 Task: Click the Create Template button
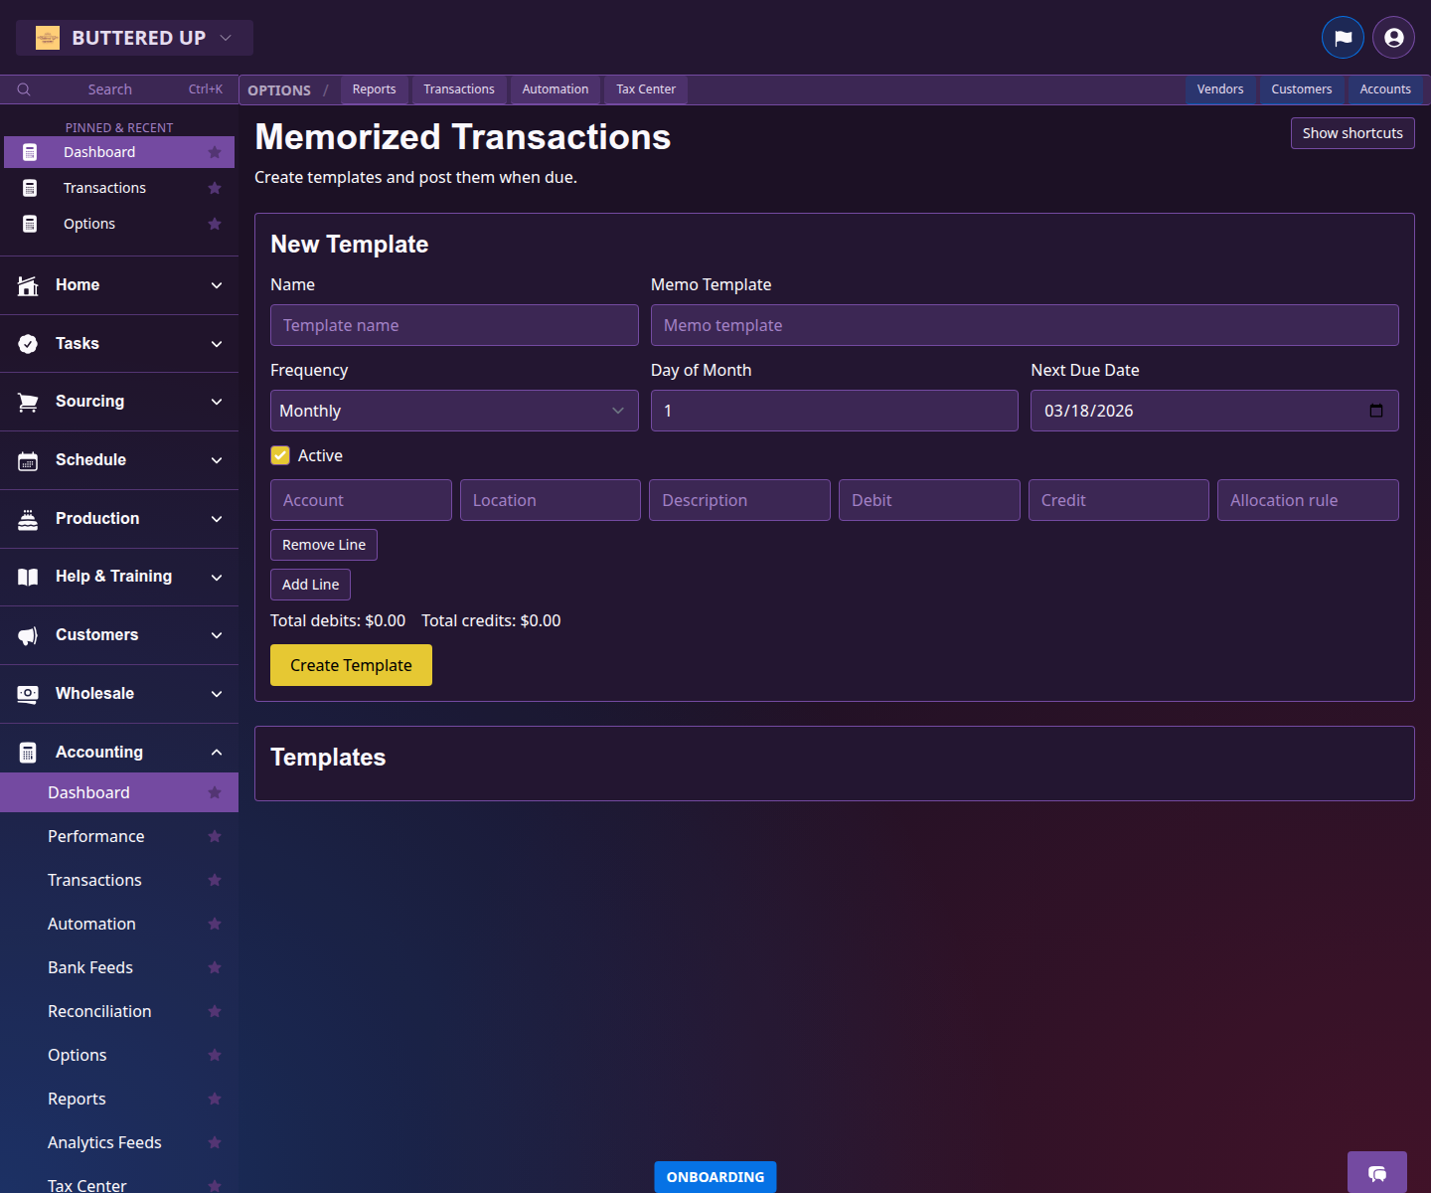click(351, 665)
